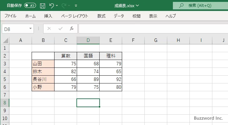The width and height of the screenshot is (228, 125).
Task: Open the 校閲 tab
Action: point(137,16)
